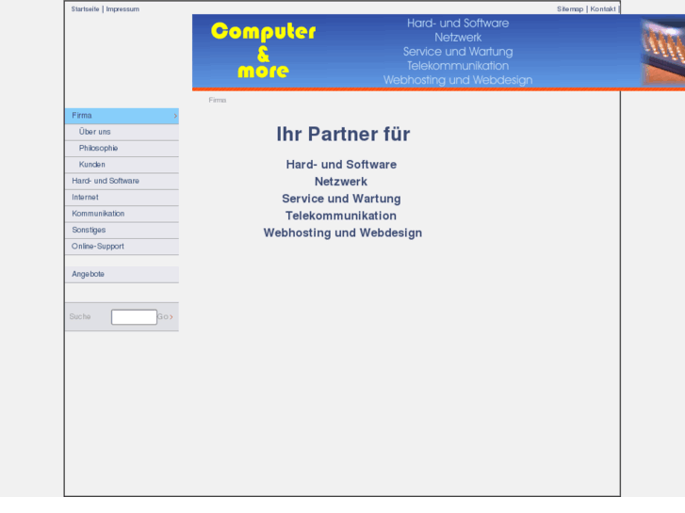Open the Online-Support page

(x=122, y=247)
